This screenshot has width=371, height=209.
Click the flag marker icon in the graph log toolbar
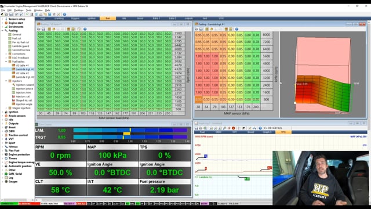(243, 128)
